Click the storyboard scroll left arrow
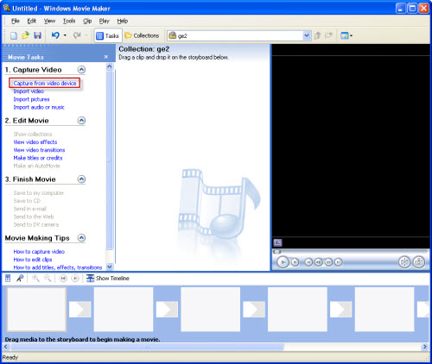 5,347
